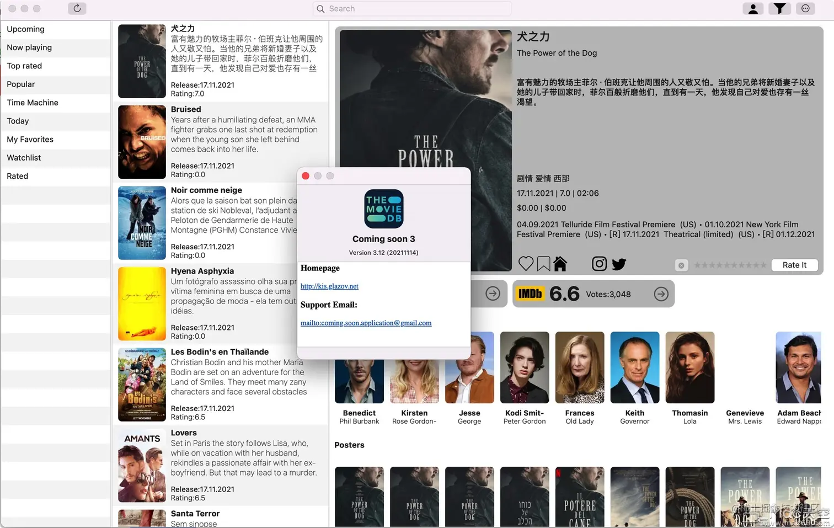Open IMDb page arrow next to Votes
Screen dimensions: 834x528
pyautogui.click(x=661, y=294)
